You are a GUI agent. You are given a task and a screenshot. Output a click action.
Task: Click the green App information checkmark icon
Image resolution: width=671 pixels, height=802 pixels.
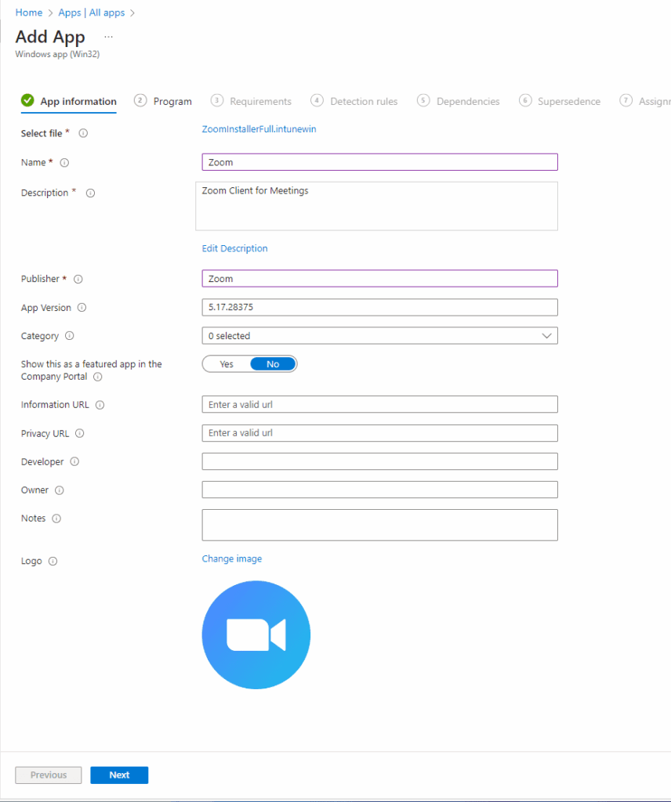click(x=27, y=100)
